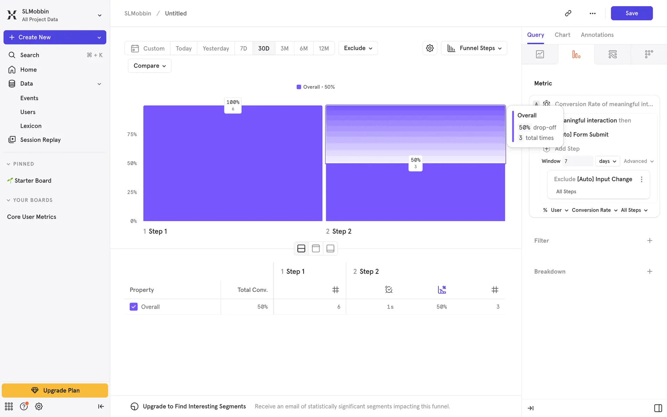Click the copy link icon
The height and width of the screenshot is (417, 667).
(568, 13)
